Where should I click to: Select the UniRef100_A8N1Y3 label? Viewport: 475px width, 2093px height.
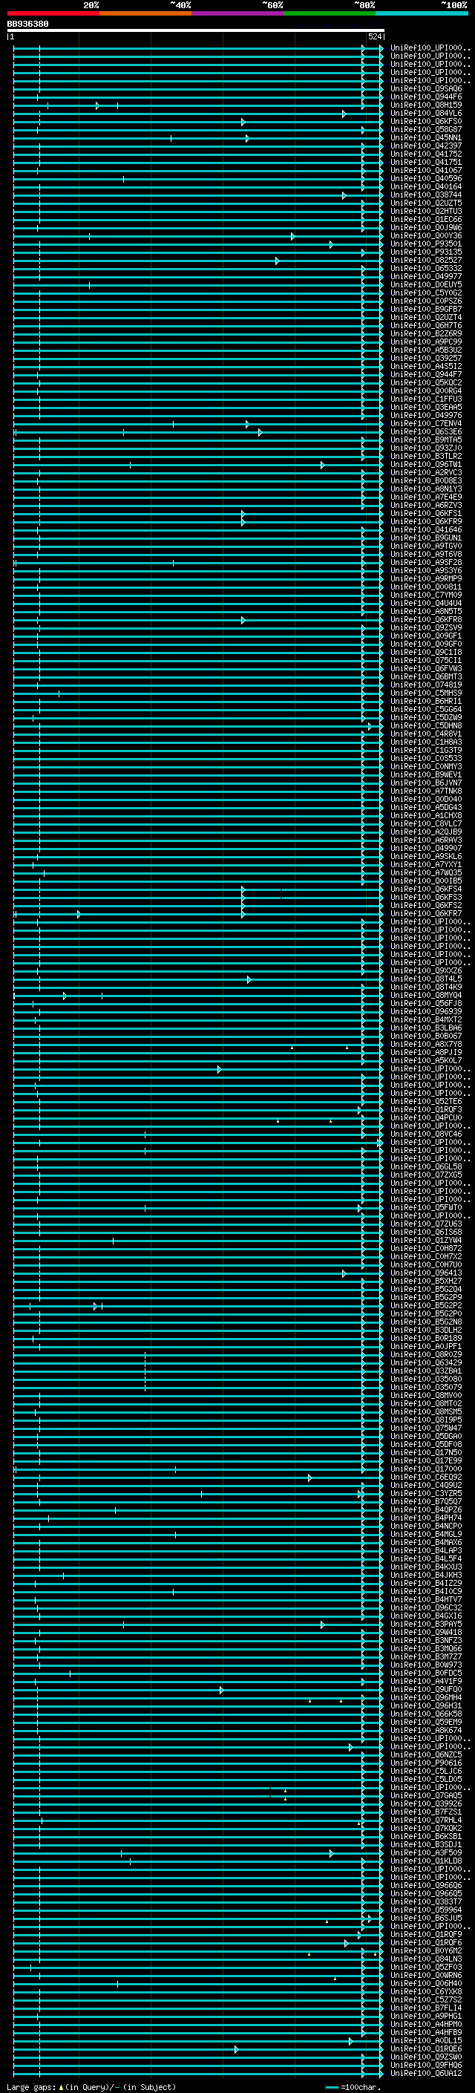click(x=426, y=489)
